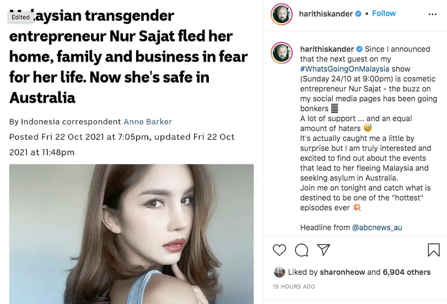Share the post via paper plane icon
Image resolution: width=447 pixels, height=304 pixels.
(324, 250)
